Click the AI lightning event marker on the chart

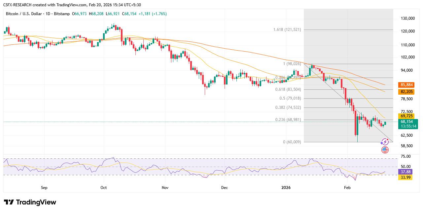[385, 141]
